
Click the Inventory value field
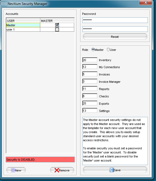(x=90, y=60)
